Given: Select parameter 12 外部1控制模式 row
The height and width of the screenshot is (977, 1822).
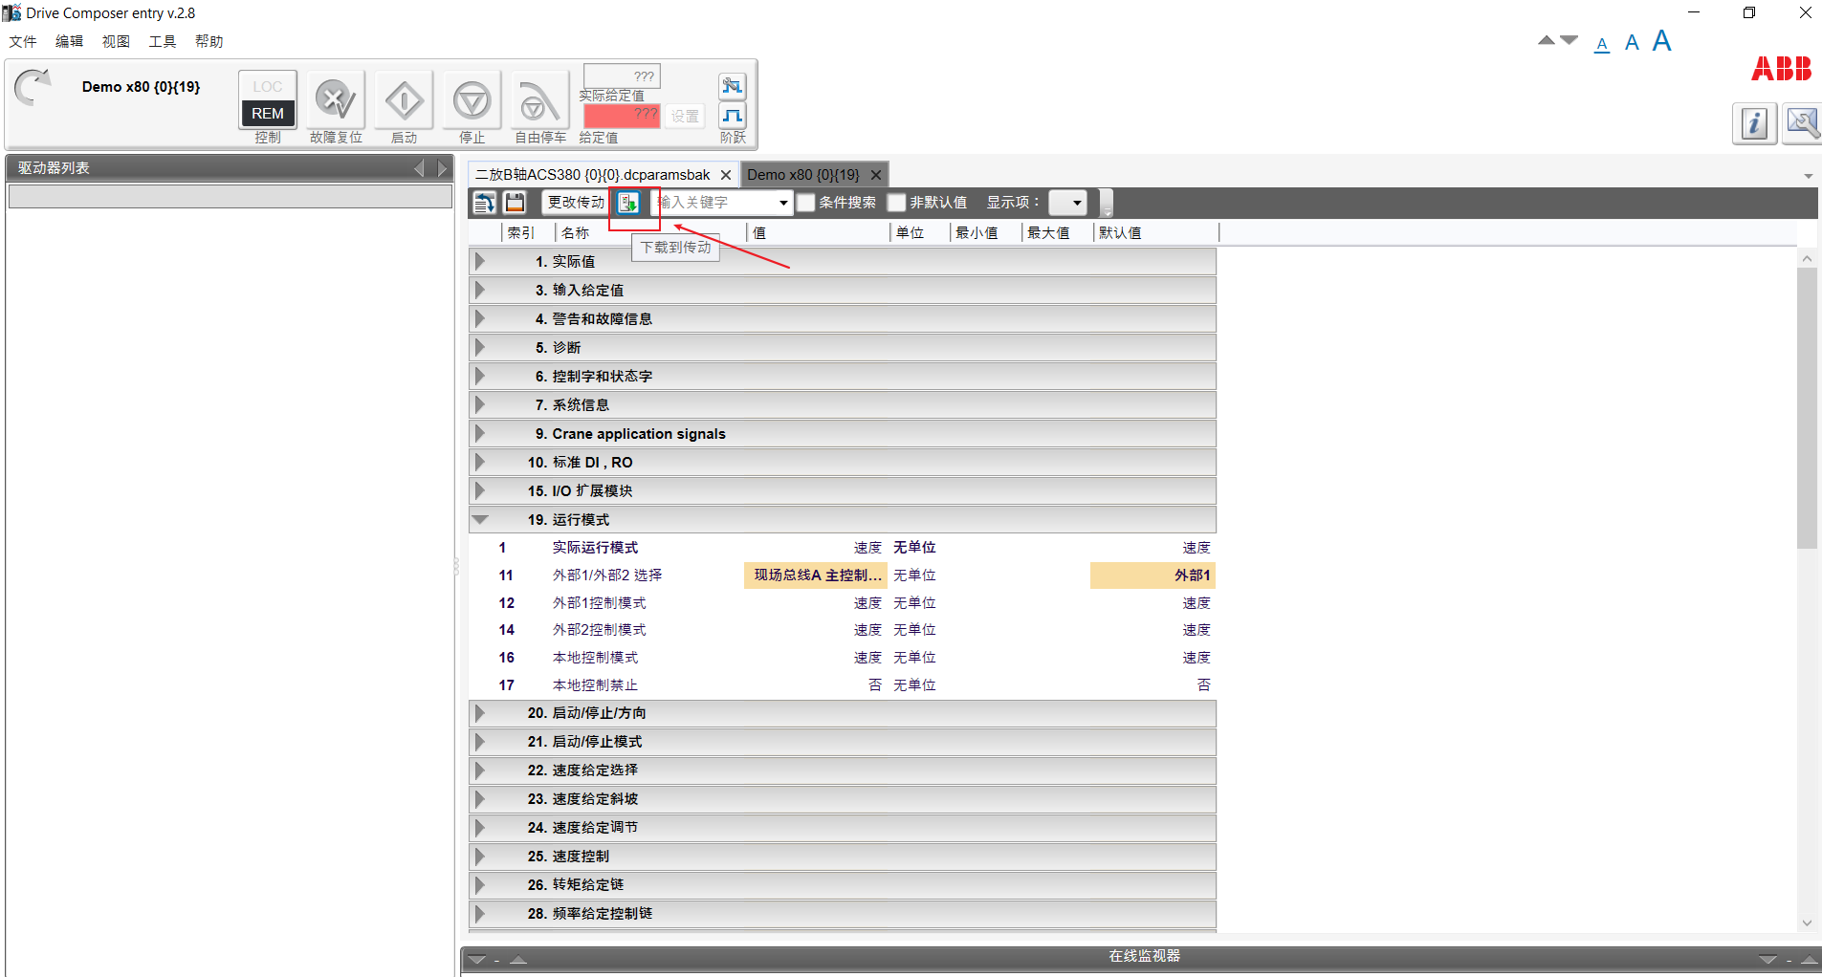Looking at the screenshot, I should pyautogui.click(x=843, y=603).
